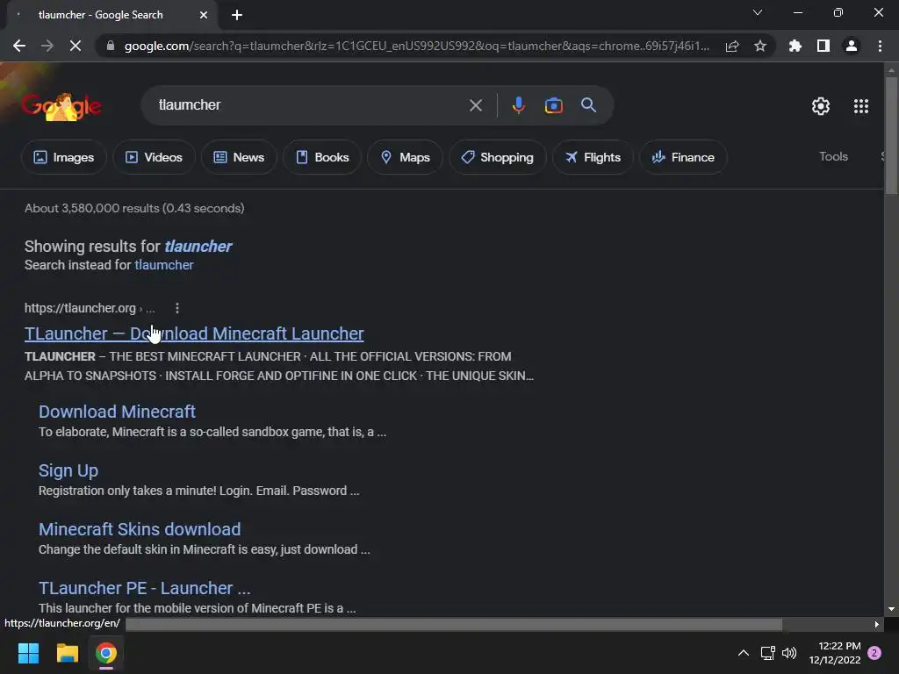
Task: Click the https://tlauncher.org URL text
Action: tap(80, 308)
